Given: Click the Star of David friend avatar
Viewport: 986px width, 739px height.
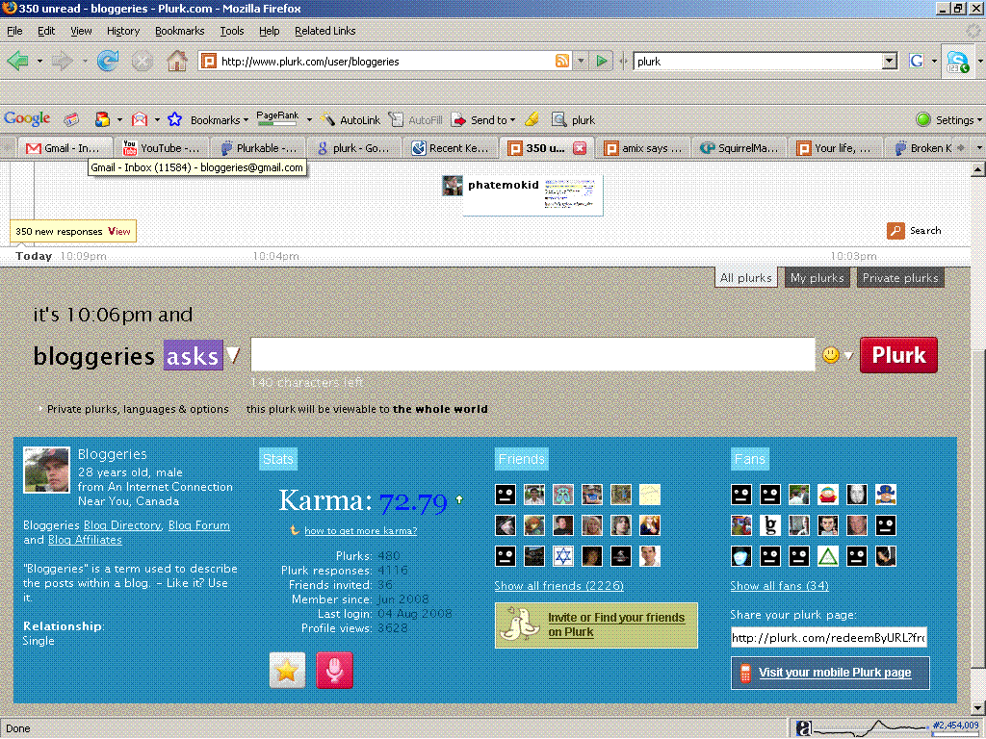Looking at the screenshot, I should tap(562, 556).
